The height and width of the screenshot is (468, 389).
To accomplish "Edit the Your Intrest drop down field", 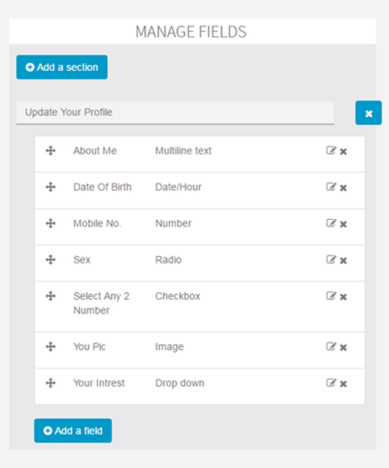I will tap(331, 383).
